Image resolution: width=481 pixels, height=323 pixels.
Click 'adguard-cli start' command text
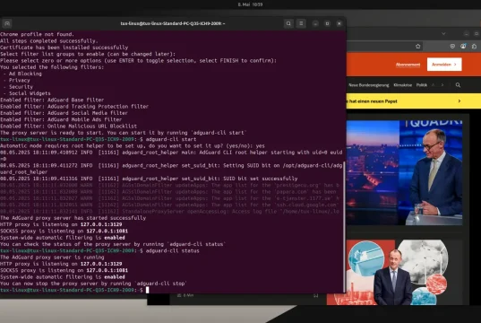click(x=171, y=139)
